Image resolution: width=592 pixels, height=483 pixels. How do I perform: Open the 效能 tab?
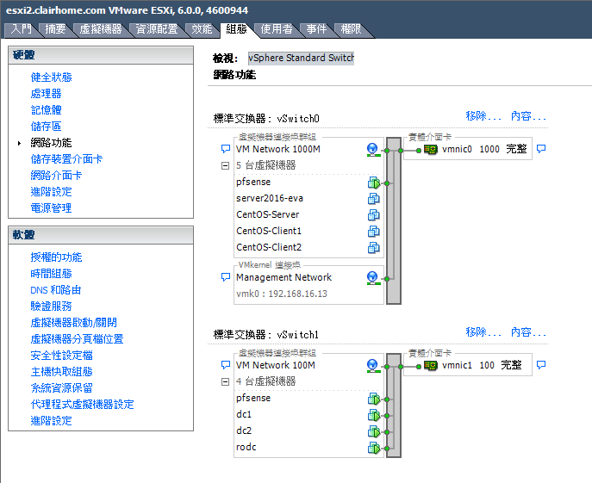tap(202, 29)
